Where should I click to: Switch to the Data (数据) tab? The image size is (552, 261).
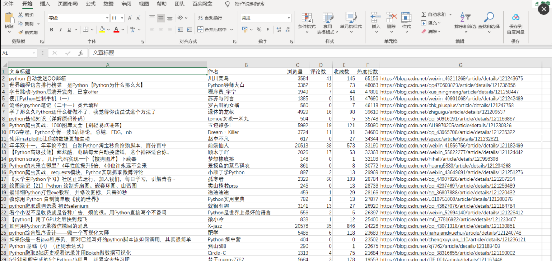[x=108, y=4]
